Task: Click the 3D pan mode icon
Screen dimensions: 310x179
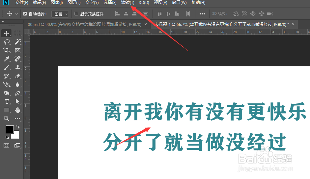Action: pyautogui.click(x=253, y=13)
